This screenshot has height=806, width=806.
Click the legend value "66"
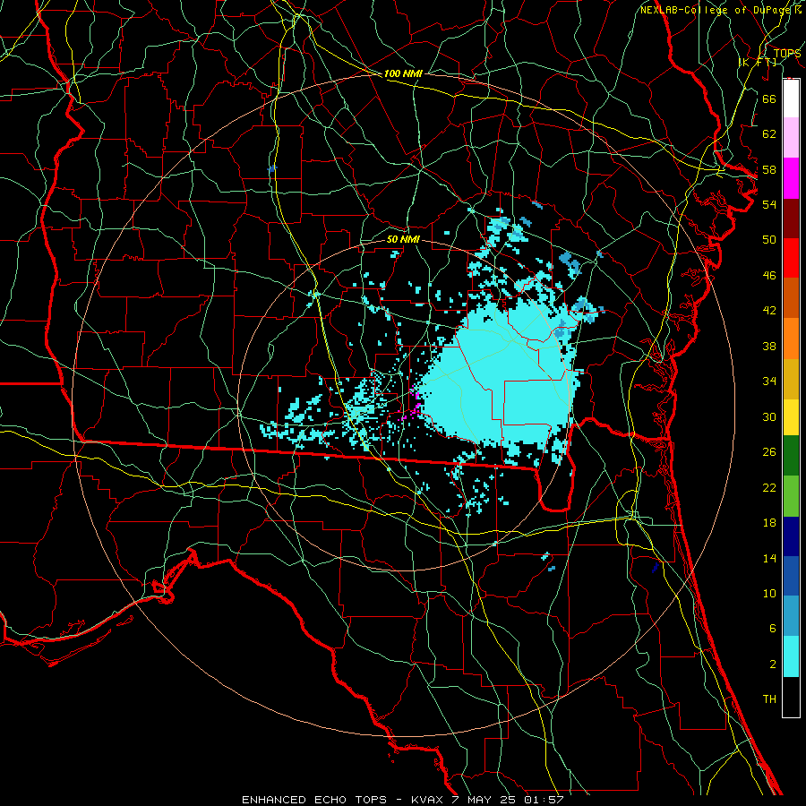pos(769,99)
